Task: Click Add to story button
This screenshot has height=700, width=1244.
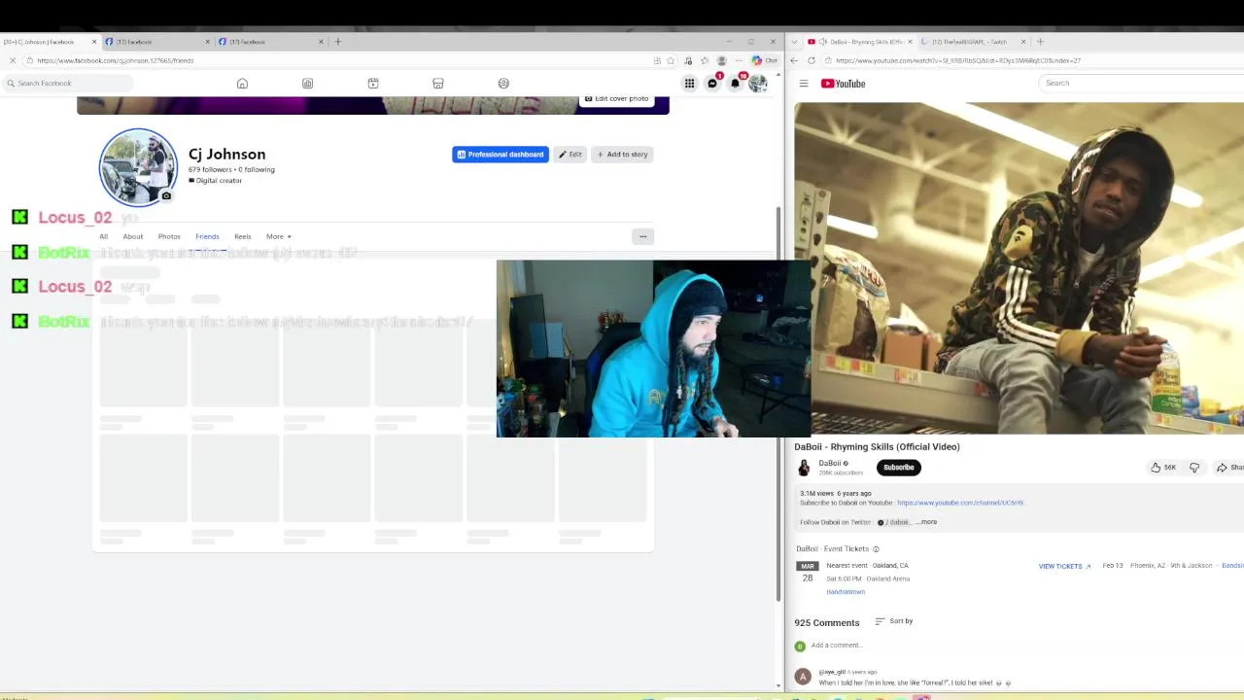Action: tap(622, 155)
